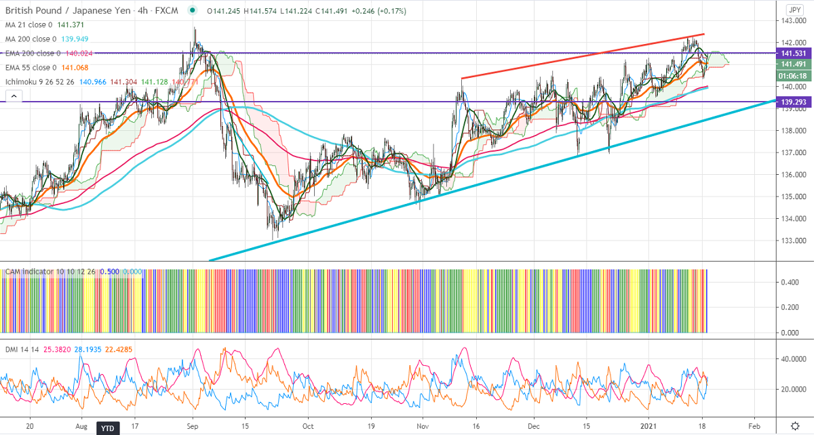
Task: Click the green market status dot
Action: click(x=194, y=11)
